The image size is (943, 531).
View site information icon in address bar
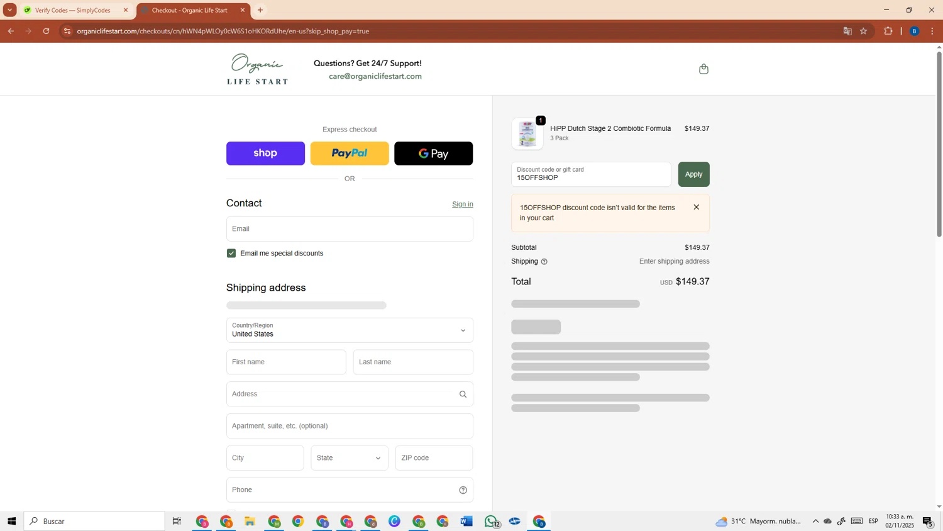pyautogui.click(x=67, y=31)
